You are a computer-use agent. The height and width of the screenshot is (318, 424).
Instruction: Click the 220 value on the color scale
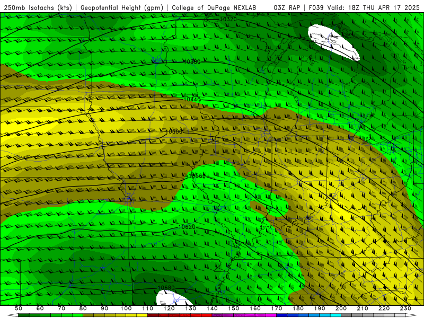tap(384, 308)
